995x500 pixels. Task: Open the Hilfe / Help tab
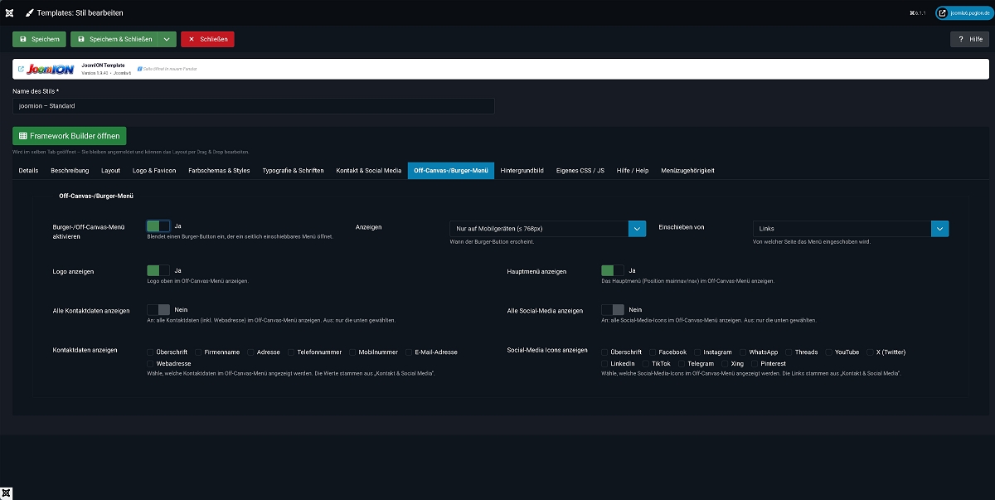[x=633, y=171]
